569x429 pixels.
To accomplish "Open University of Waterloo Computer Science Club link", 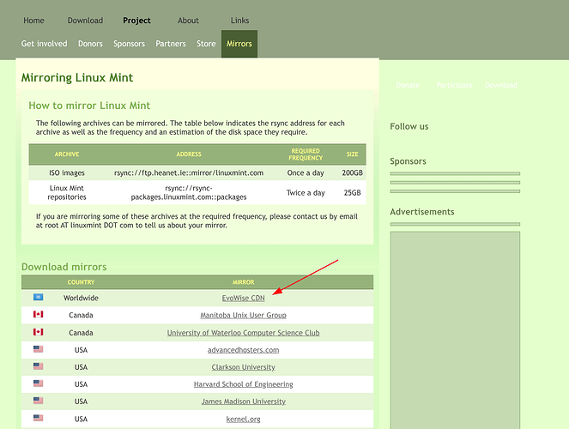I will pyautogui.click(x=243, y=333).
